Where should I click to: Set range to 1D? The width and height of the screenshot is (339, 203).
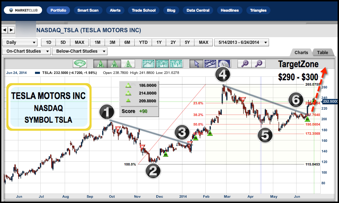48,42
